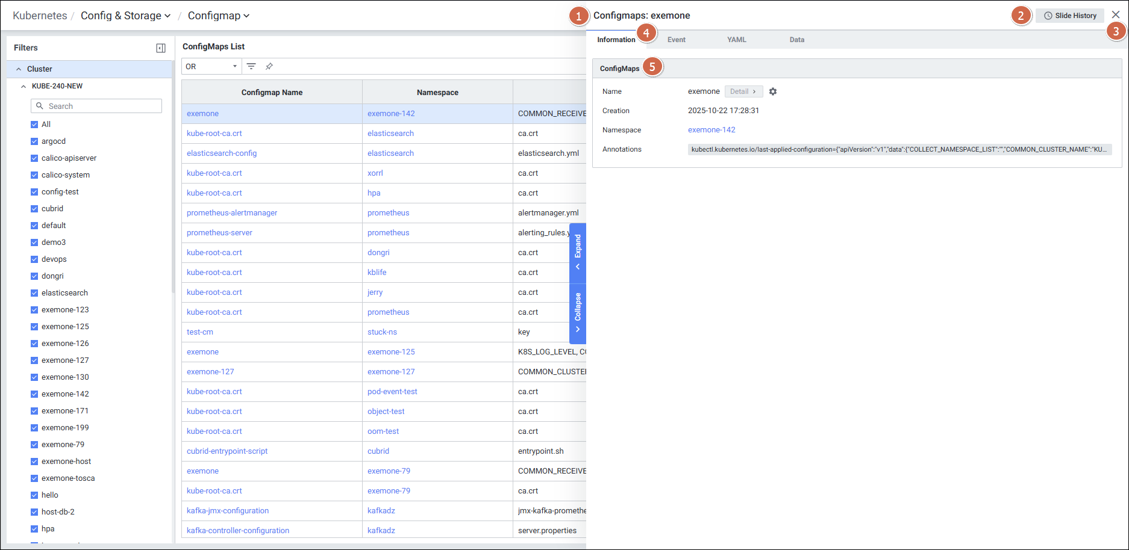Collapse the KUBE-240-NEW cluster tree node
This screenshot has width=1129, height=550.
click(23, 86)
